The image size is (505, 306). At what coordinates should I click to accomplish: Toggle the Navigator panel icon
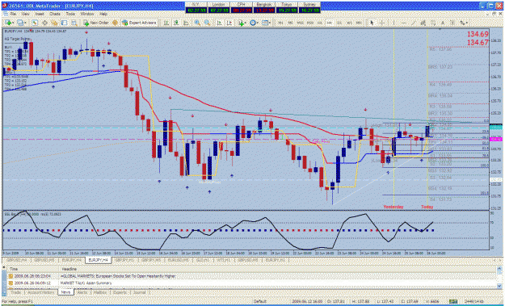(x=54, y=23)
